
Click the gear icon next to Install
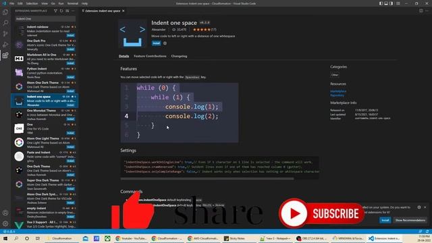[x=165, y=43]
